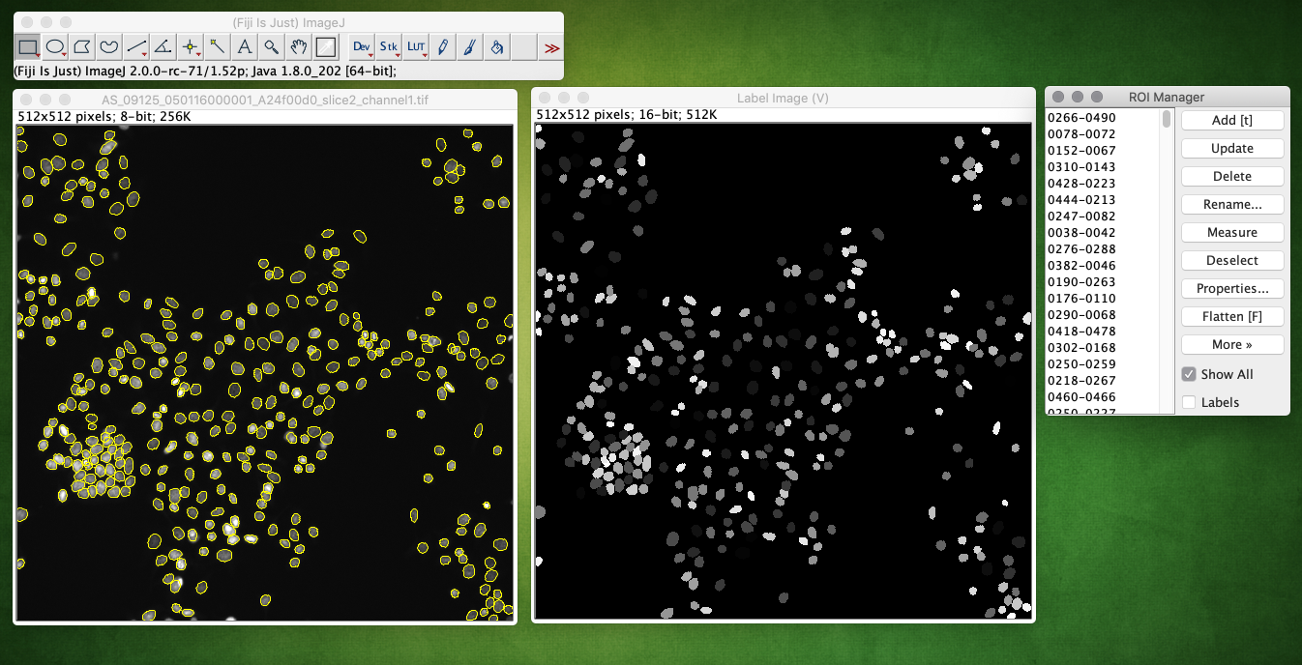Click Update in ROI Manager
Screen dimensions: 1302x665
pyautogui.click(x=1232, y=148)
